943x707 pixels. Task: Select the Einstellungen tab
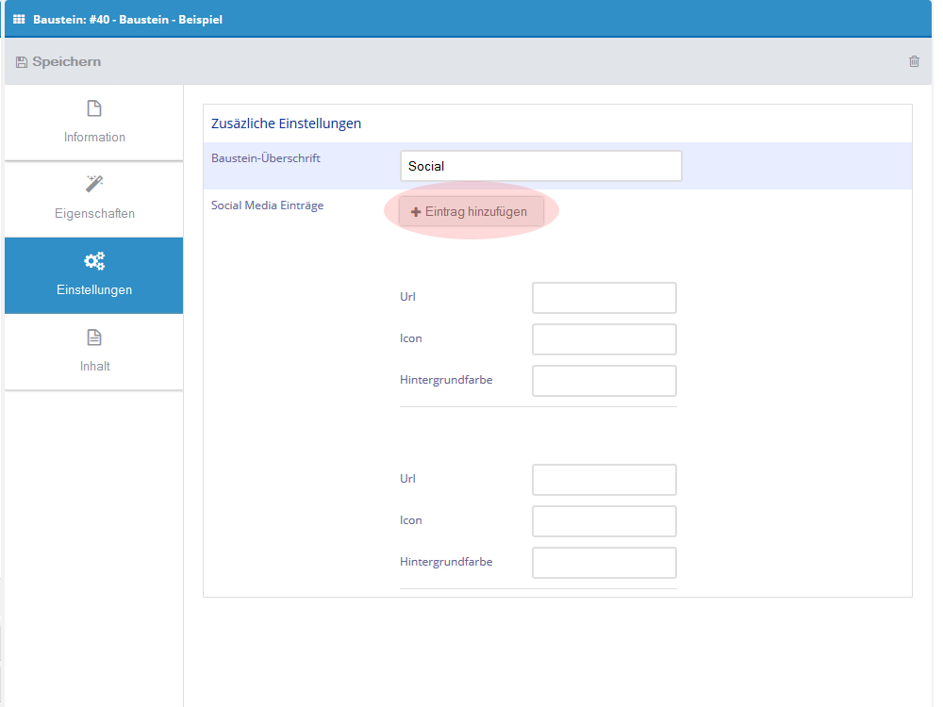(93, 275)
